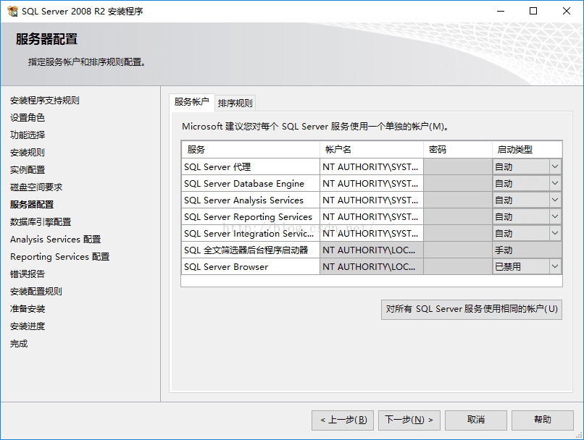This screenshot has width=584, height=440.
Task: Select 实例配置 in the left sidebar
Action: pos(25,170)
